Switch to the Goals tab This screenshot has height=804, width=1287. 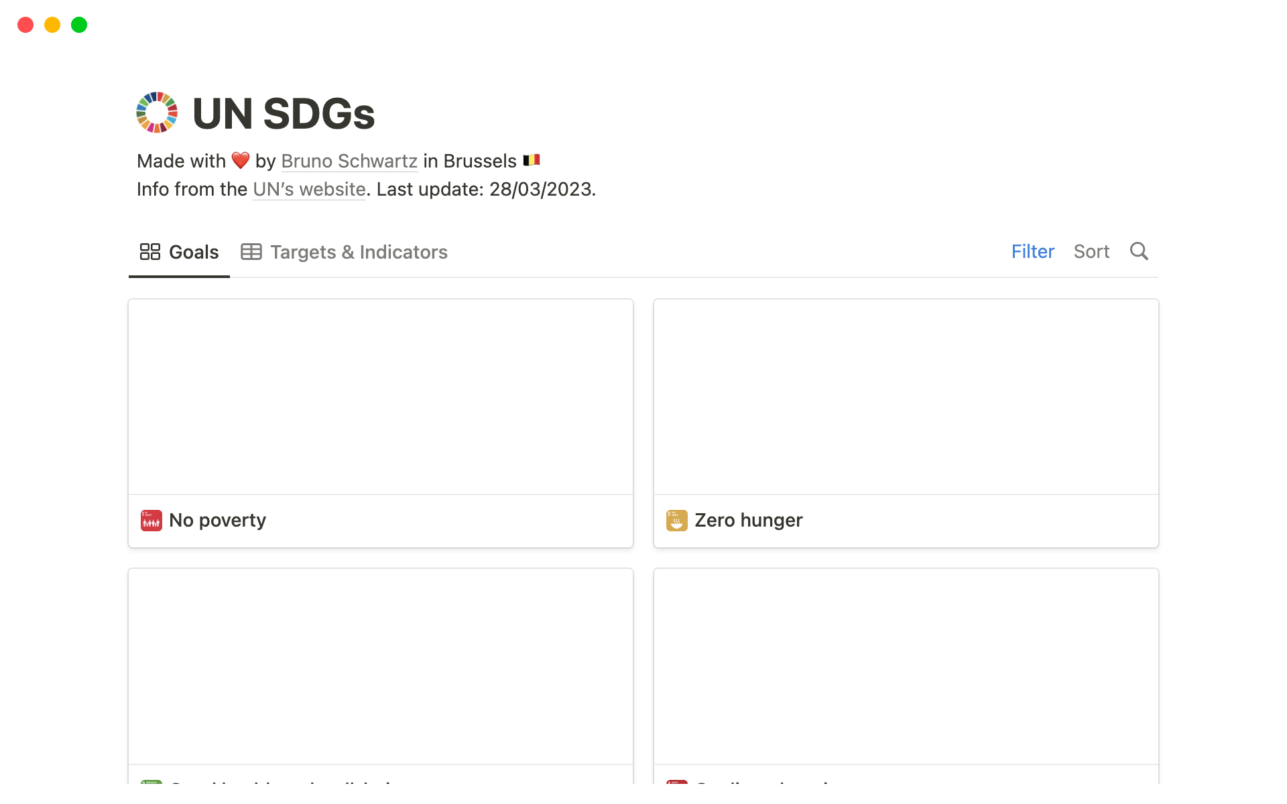point(193,252)
